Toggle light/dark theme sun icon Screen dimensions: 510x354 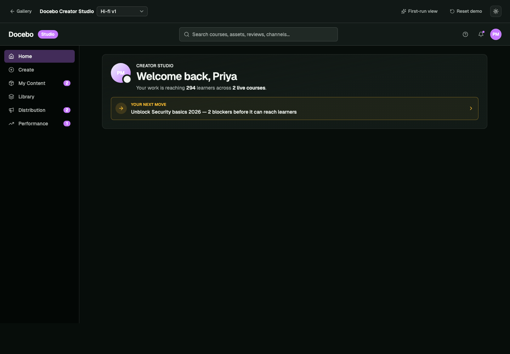pyautogui.click(x=496, y=11)
